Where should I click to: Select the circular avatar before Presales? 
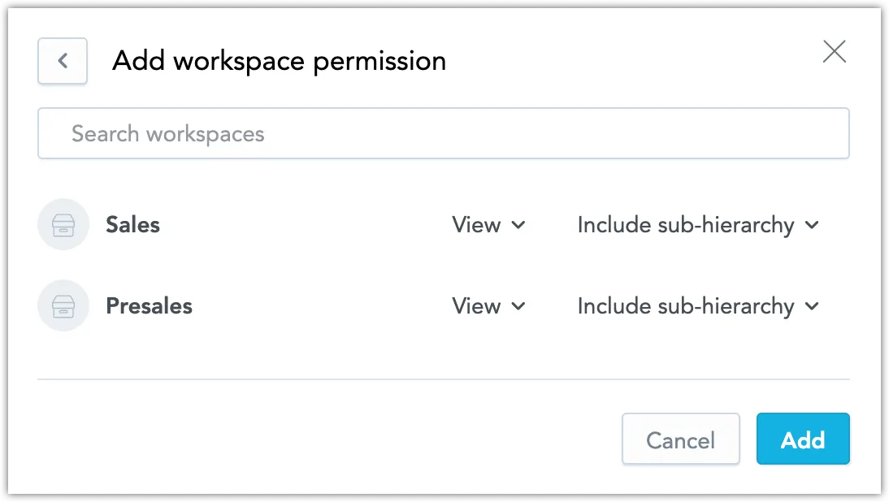[x=63, y=306]
